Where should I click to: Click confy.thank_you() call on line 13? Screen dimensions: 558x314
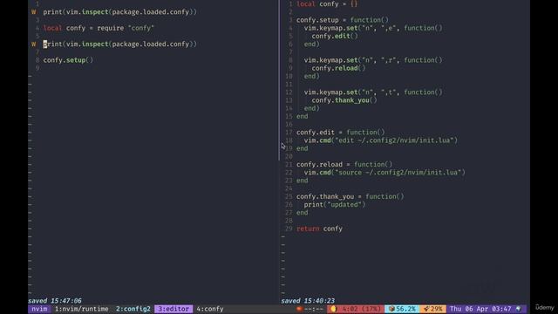pyautogui.click(x=344, y=100)
